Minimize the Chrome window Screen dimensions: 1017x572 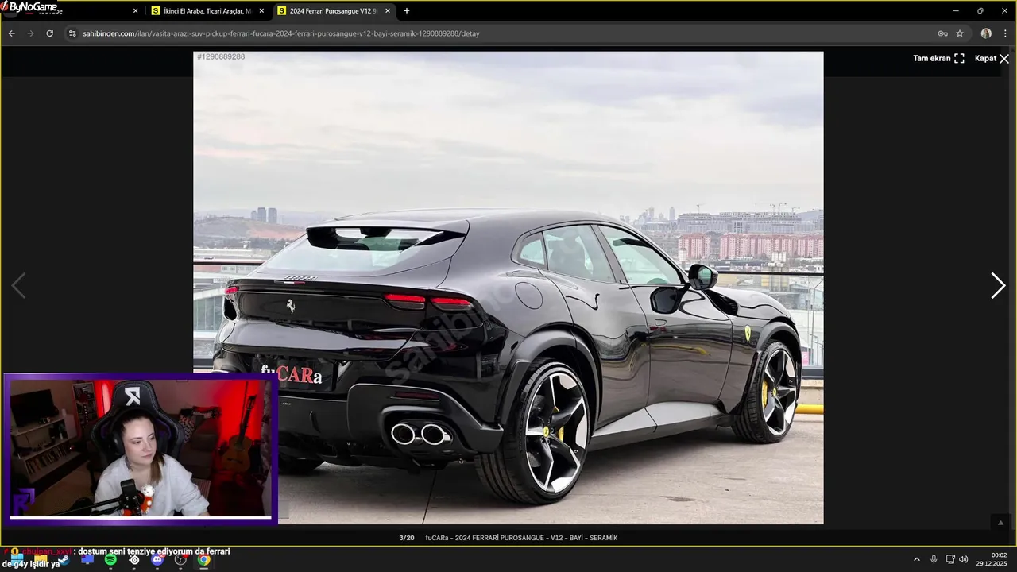click(956, 11)
